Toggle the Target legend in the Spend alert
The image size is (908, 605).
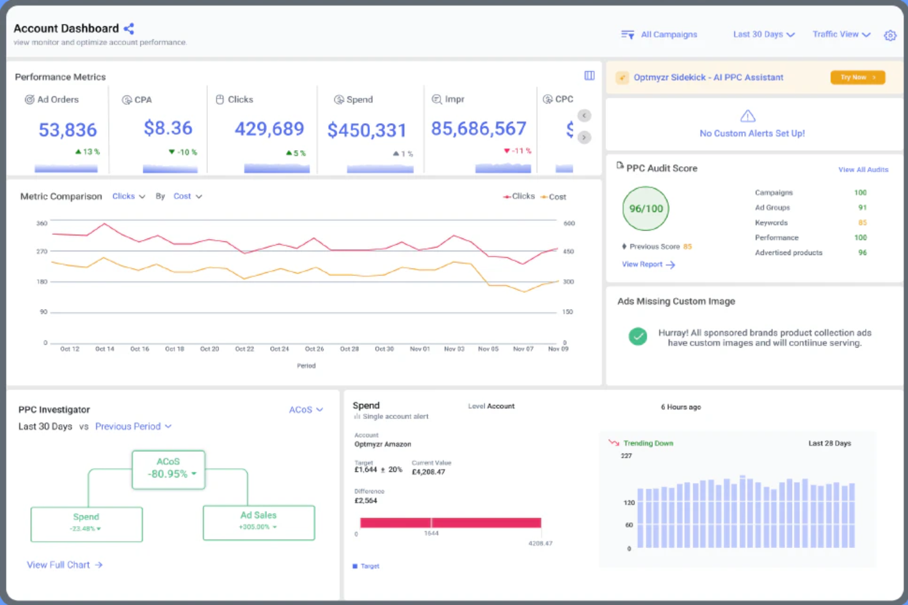pos(366,565)
